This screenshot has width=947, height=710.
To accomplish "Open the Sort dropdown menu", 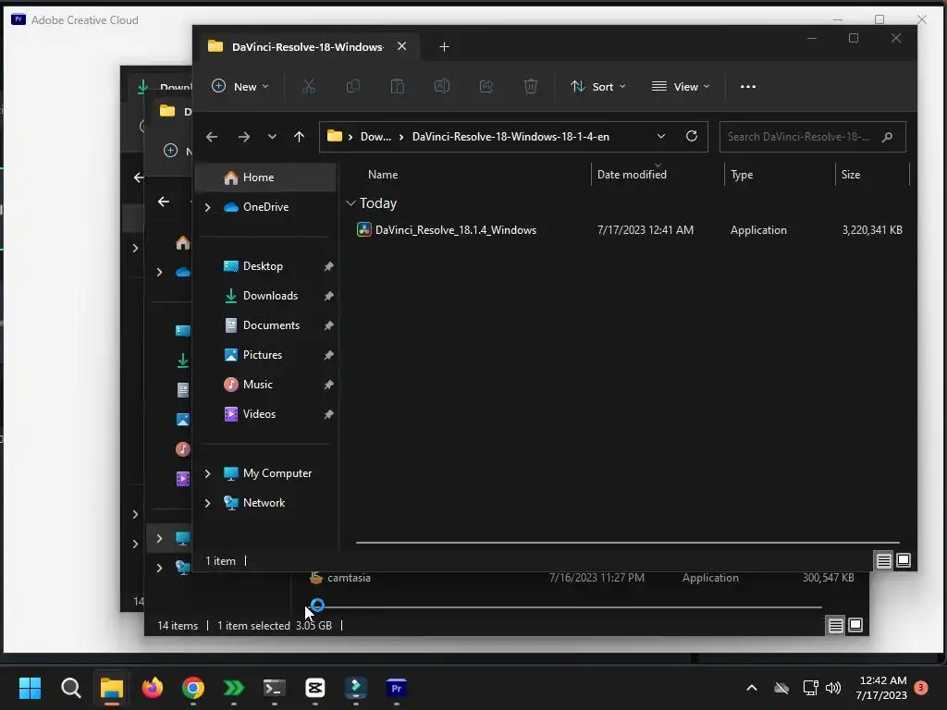I will 597,86.
